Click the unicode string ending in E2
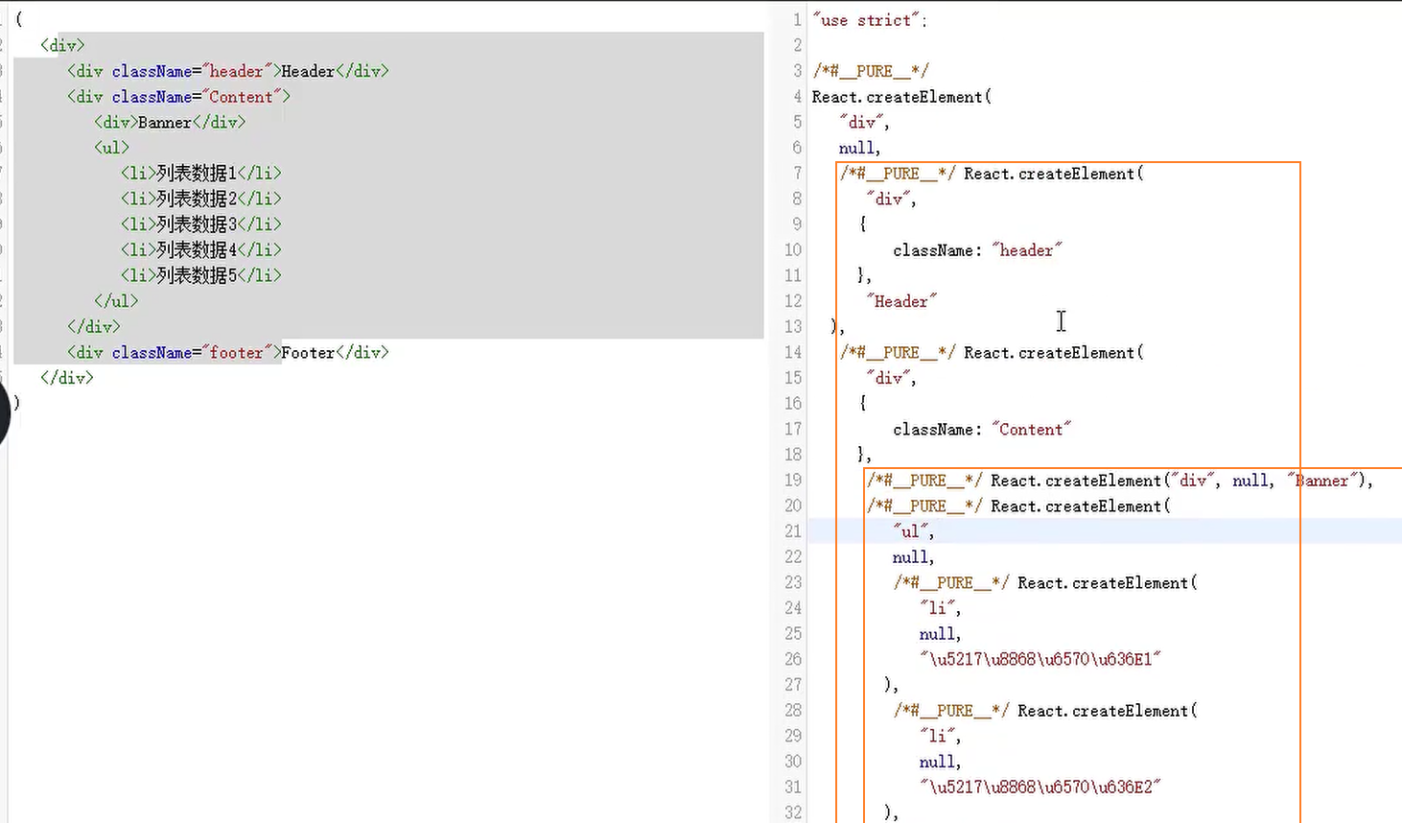The image size is (1402, 823). pyautogui.click(x=1040, y=788)
